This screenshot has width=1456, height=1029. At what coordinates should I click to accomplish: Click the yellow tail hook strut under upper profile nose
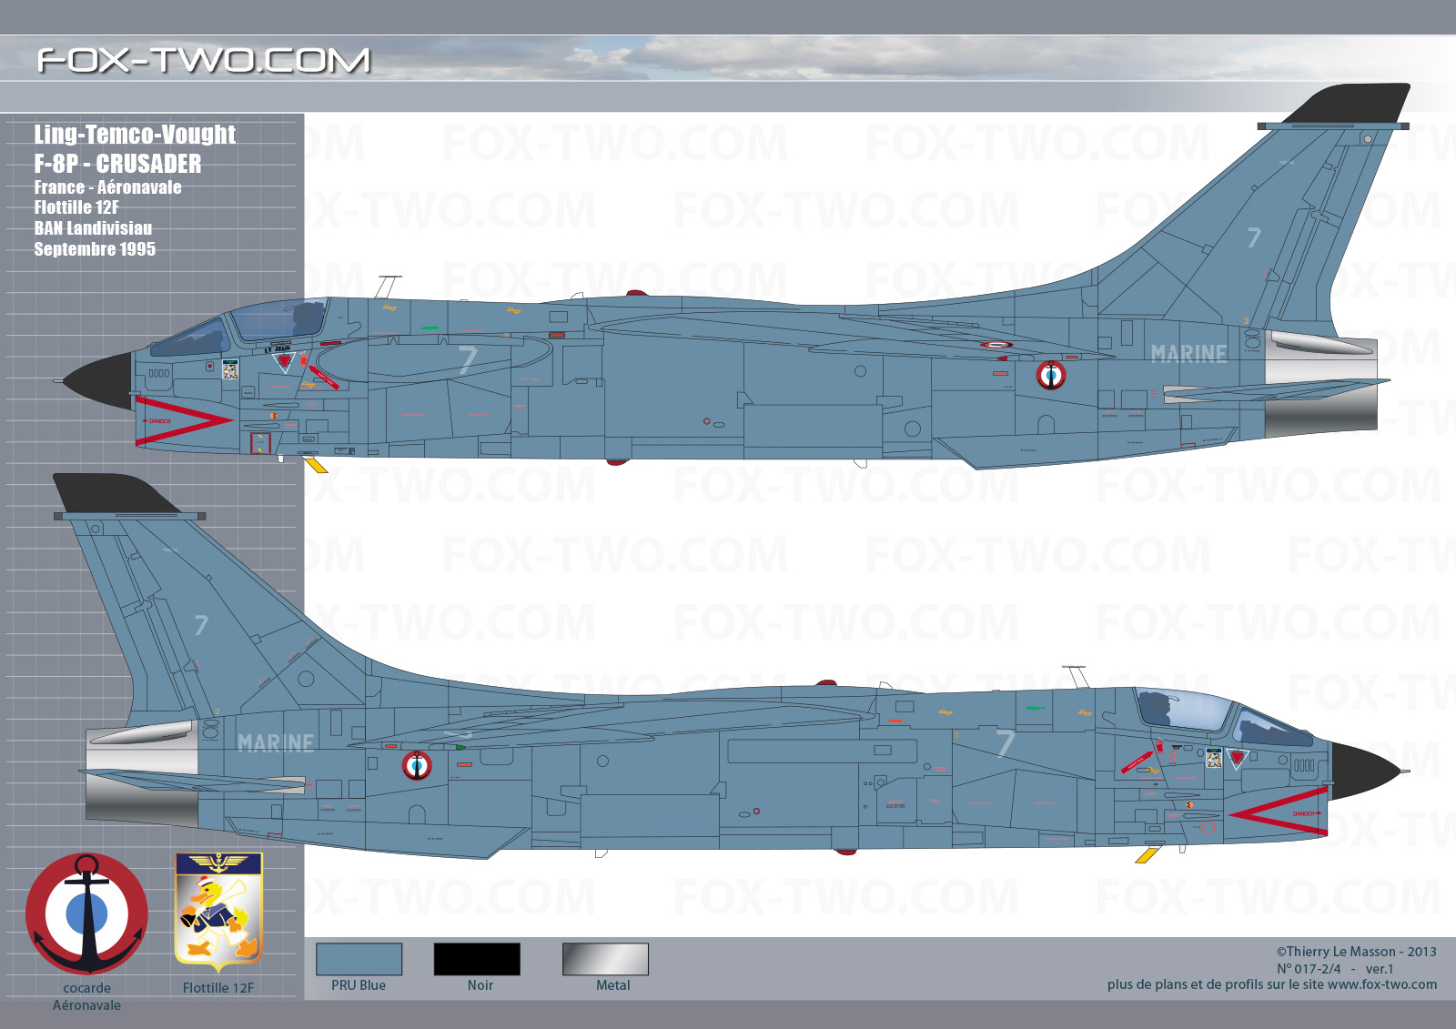click(x=316, y=466)
